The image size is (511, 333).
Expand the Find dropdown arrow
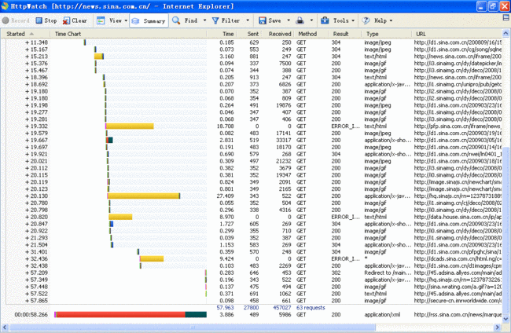pos(204,20)
